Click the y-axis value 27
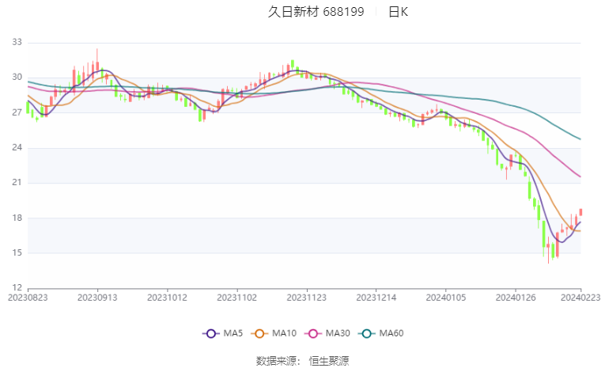This screenshot has width=605, height=368. [x=17, y=112]
